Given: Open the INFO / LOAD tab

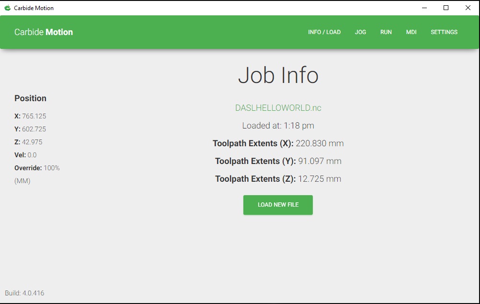Looking at the screenshot, I should pyautogui.click(x=324, y=32).
